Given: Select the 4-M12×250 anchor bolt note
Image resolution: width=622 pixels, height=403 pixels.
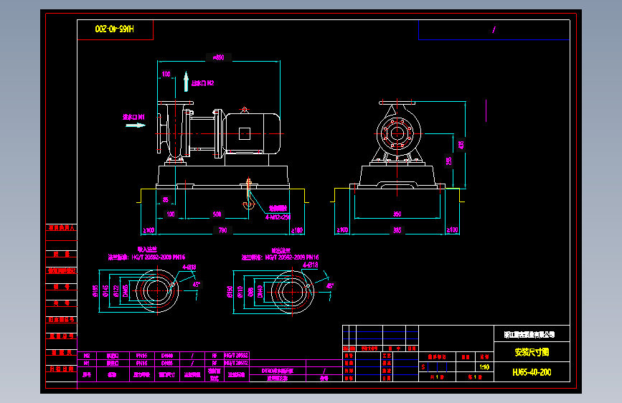Looking at the screenshot, I should [x=278, y=217].
